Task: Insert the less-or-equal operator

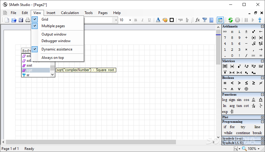Action: pyautogui.click(x=246, y=83)
